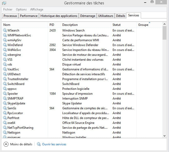The width and height of the screenshot is (169, 152).
Task: Sort services by the Nom column header
Action: click(x=7, y=25)
